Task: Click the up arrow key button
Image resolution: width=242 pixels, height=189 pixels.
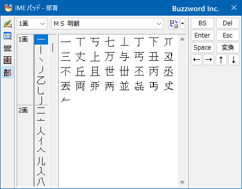Action: pyautogui.click(x=221, y=60)
